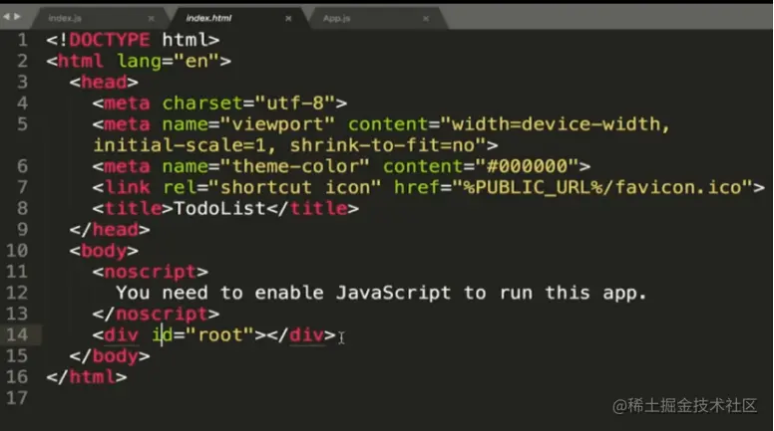Viewport: 774px width, 431px height.
Task: Click the width=device-width text
Action: (x=556, y=124)
